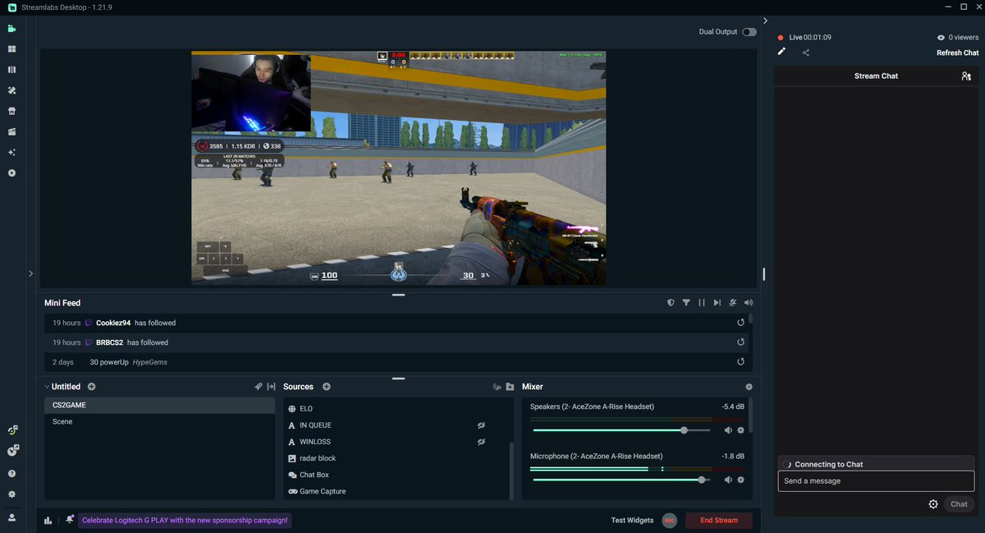Toggle muting of event sounds in Mini Feed
This screenshot has height=533, width=985.
(x=732, y=303)
